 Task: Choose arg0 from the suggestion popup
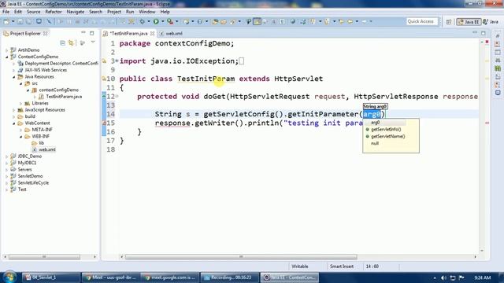pyautogui.click(x=375, y=123)
